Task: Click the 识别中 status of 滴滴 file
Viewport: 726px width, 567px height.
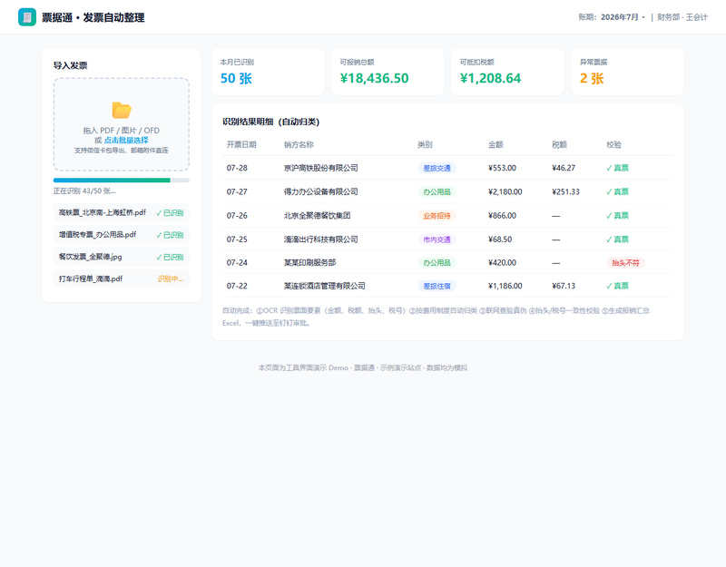Action: (171, 279)
